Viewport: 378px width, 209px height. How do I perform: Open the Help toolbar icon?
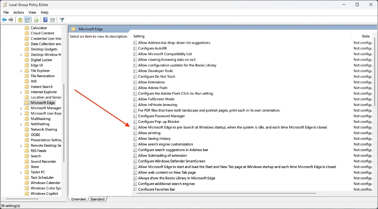(x=45, y=20)
